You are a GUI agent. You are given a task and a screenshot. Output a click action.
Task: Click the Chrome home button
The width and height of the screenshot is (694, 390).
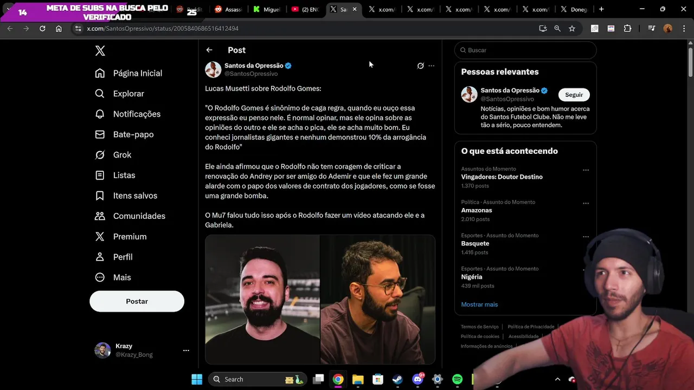click(x=59, y=28)
